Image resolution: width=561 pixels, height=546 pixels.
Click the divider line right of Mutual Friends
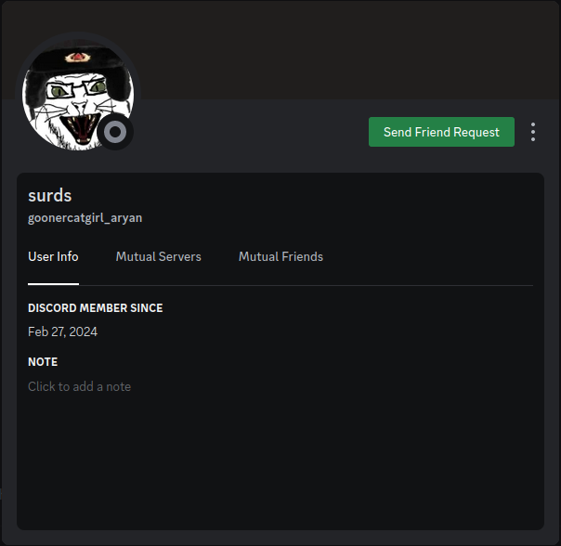point(428,285)
